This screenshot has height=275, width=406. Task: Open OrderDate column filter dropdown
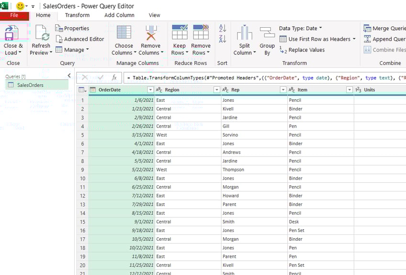click(x=150, y=90)
